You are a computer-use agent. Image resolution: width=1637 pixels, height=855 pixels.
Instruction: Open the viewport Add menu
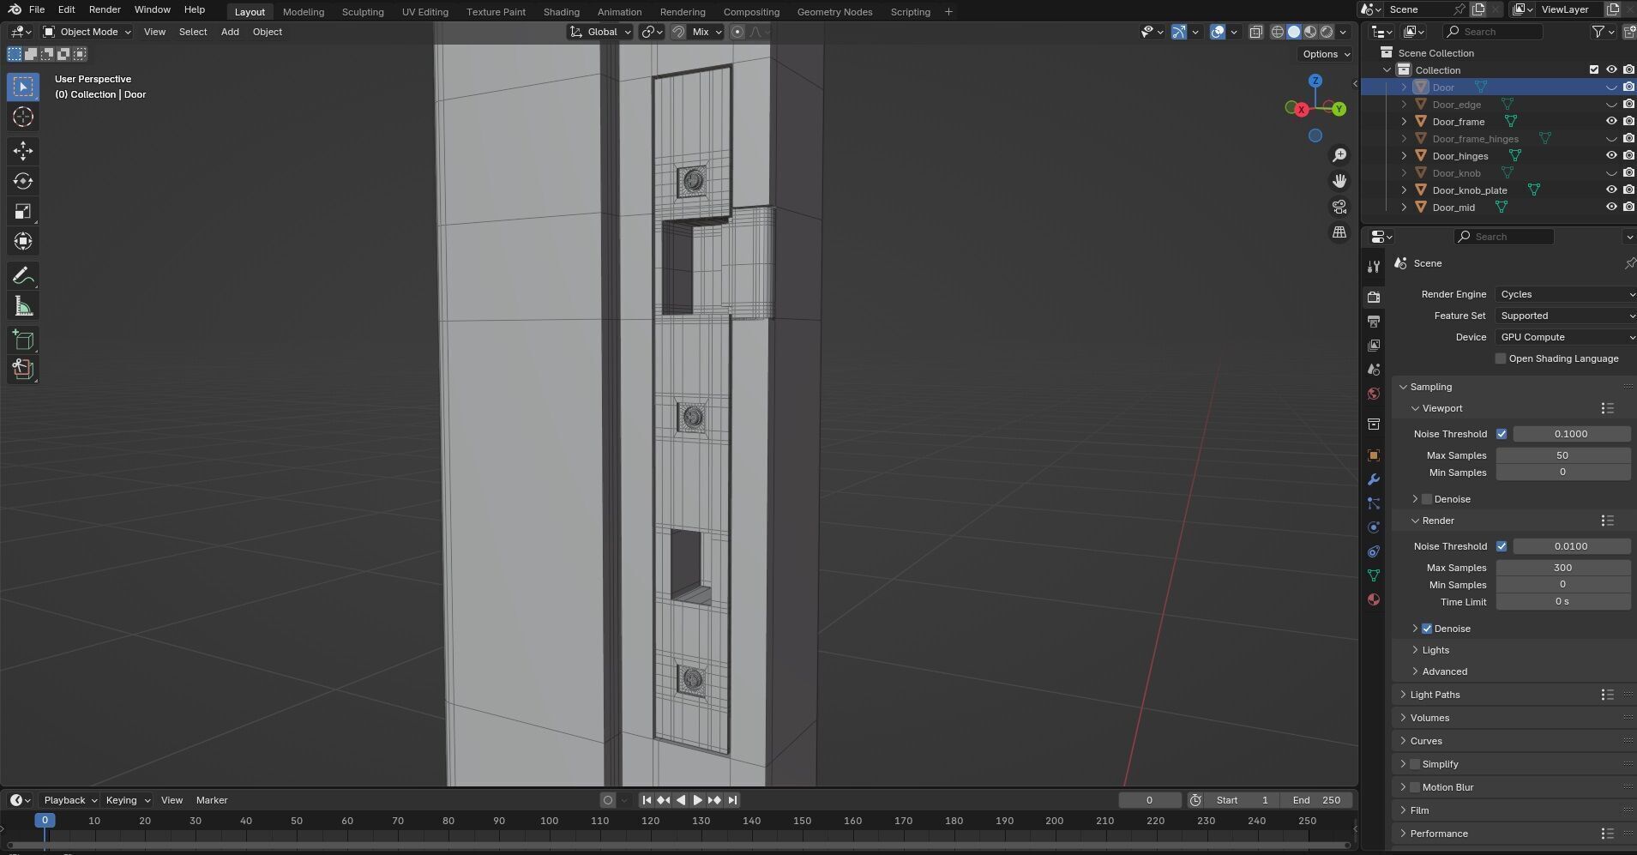[230, 32]
